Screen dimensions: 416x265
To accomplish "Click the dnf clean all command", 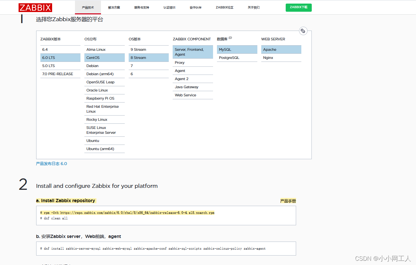I will pyautogui.click(x=54, y=218).
